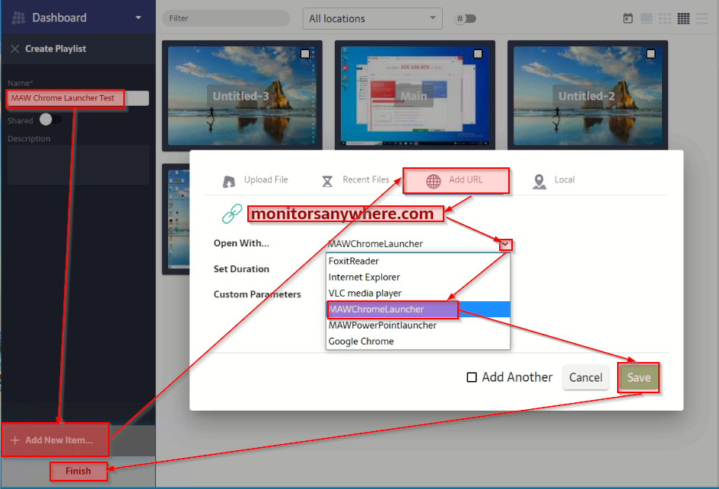Switch to the large tile view icon
Screen dimensions: 719x489
click(x=646, y=18)
